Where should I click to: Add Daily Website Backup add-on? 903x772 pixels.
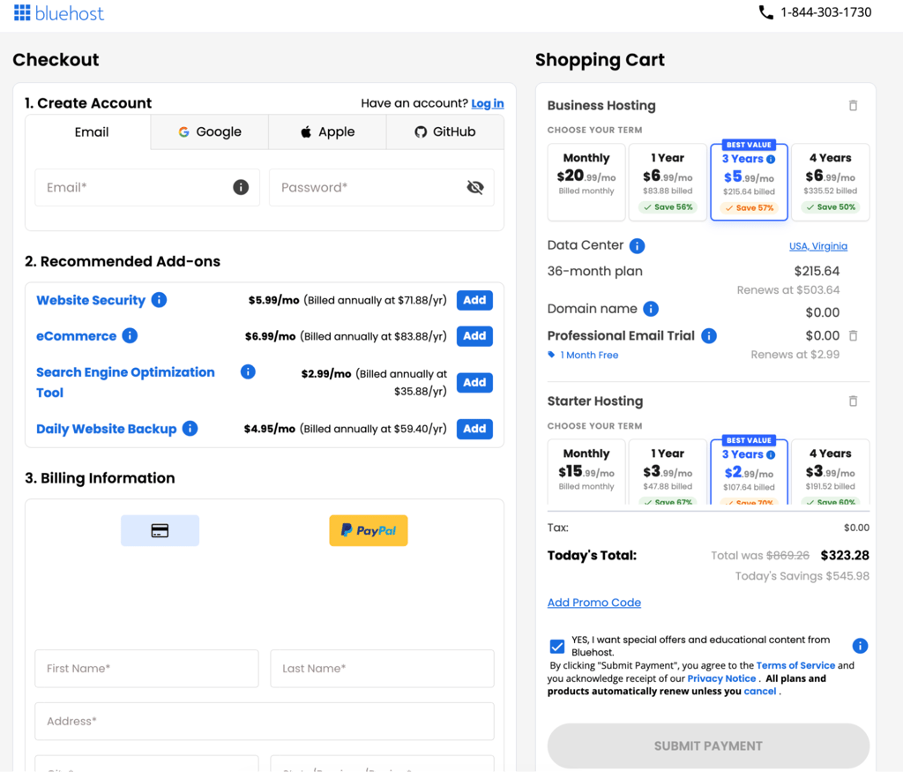[474, 429]
